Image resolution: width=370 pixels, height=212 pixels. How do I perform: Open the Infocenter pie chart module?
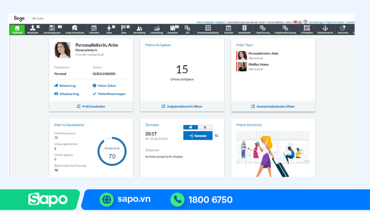[x=343, y=29]
